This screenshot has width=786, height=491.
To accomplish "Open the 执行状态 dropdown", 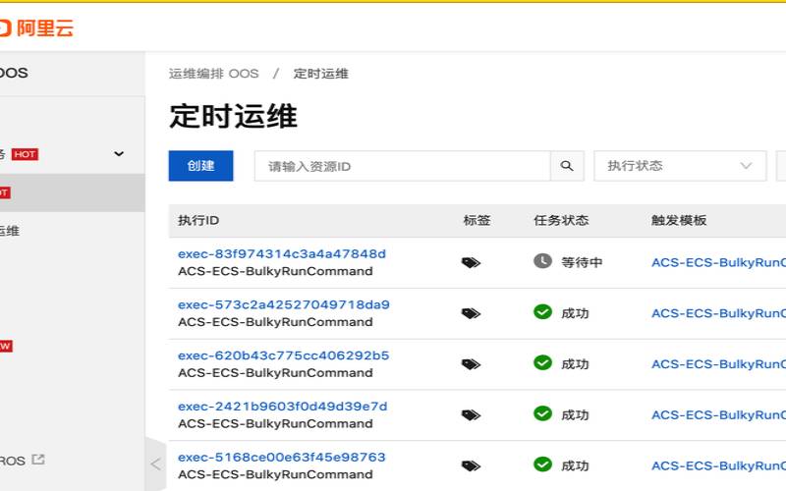I will 680,166.
